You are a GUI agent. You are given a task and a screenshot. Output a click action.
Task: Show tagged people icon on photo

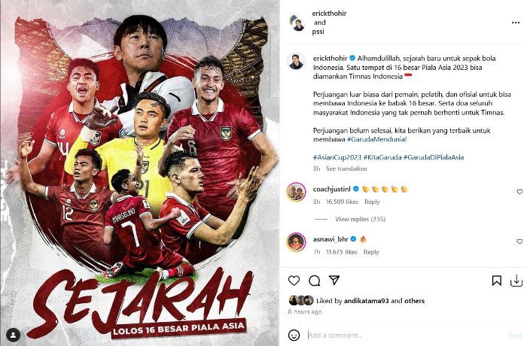[x=14, y=335]
